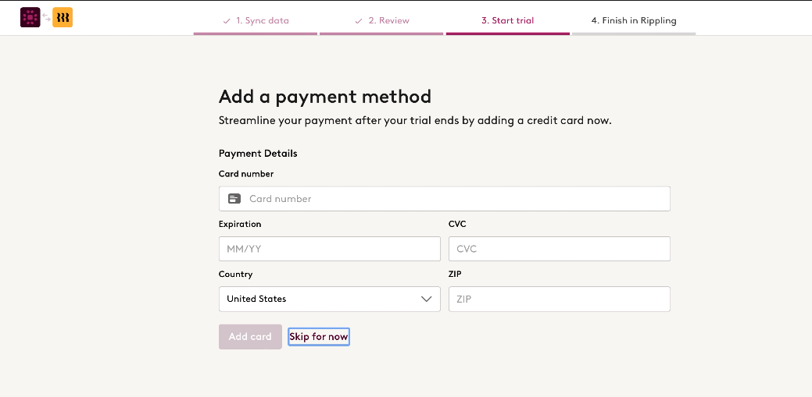Click the swap arrows between the logos
The width and height of the screenshot is (812, 397).
click(x=47, y=18)
